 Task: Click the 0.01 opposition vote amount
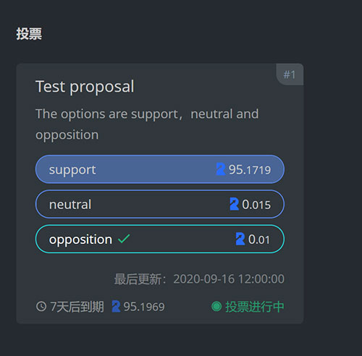259,240
